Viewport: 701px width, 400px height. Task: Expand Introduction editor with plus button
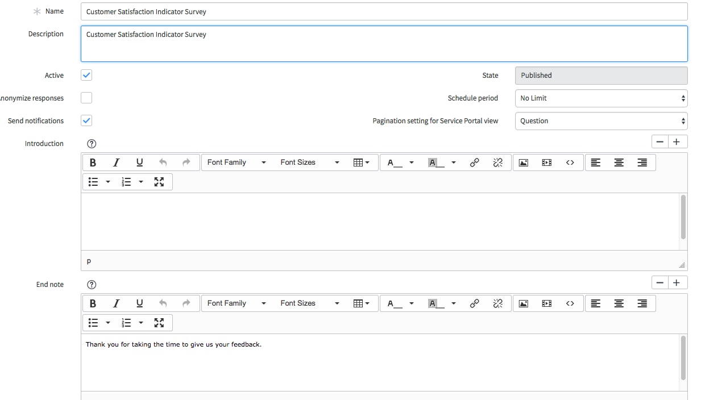pos(677,142)
